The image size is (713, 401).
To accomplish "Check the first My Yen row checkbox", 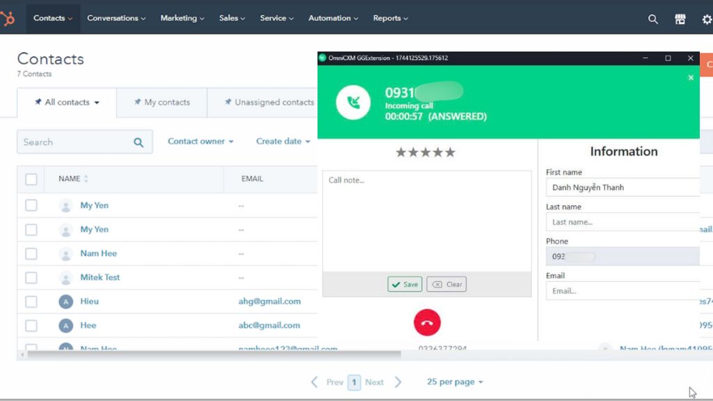I will tap(31, 205).
